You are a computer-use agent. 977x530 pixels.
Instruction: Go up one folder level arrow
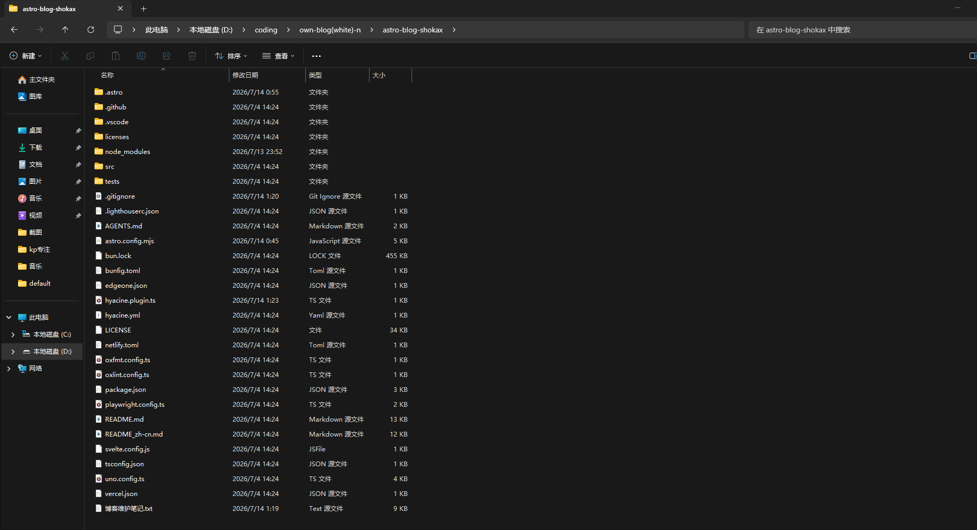(65, 30)
